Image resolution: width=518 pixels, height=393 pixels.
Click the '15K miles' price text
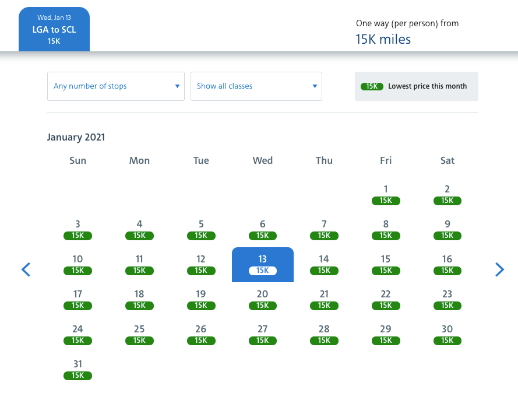tap(383, 39)
